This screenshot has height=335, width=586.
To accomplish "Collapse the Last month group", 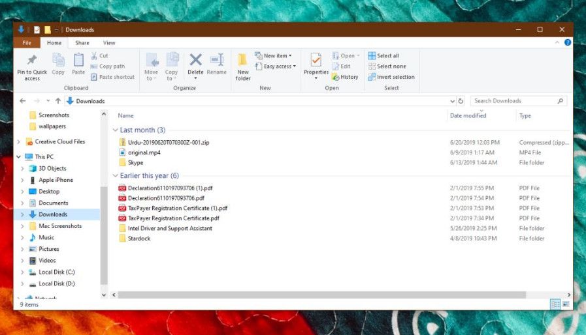I will click(116, 130).
